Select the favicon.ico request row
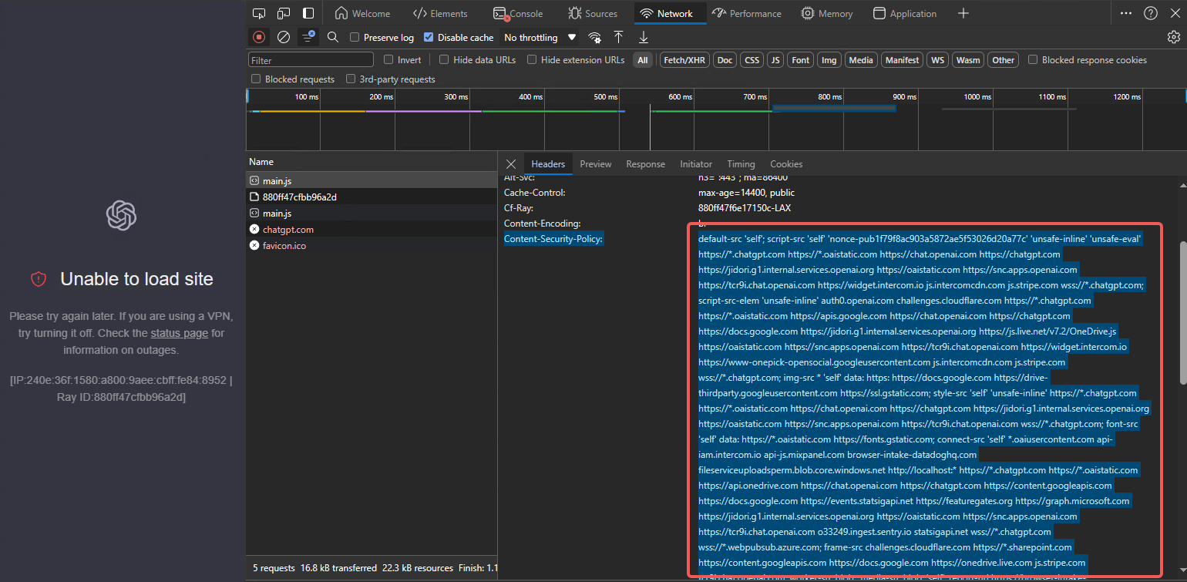The height and width of the screenshot is (582, 1187). click(372, 245)
